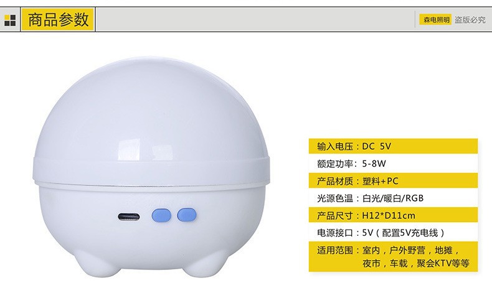This screenshot has height=293, width=492.
Task: Select the 额定功率 5-8W row
Action: click(393, 164)
